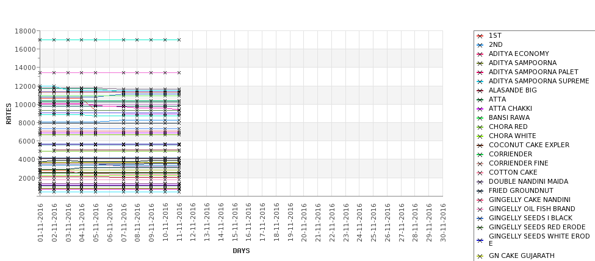Screen dimensions: 595x261
Task: Click the blue 2ND legend marker
Action: click(x=480, y=45)
